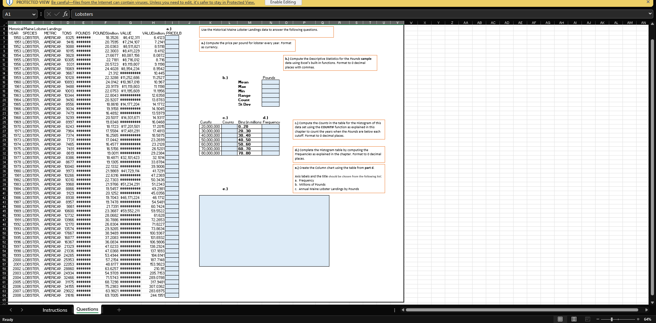Click the Enable Editing button

point(283,2)
